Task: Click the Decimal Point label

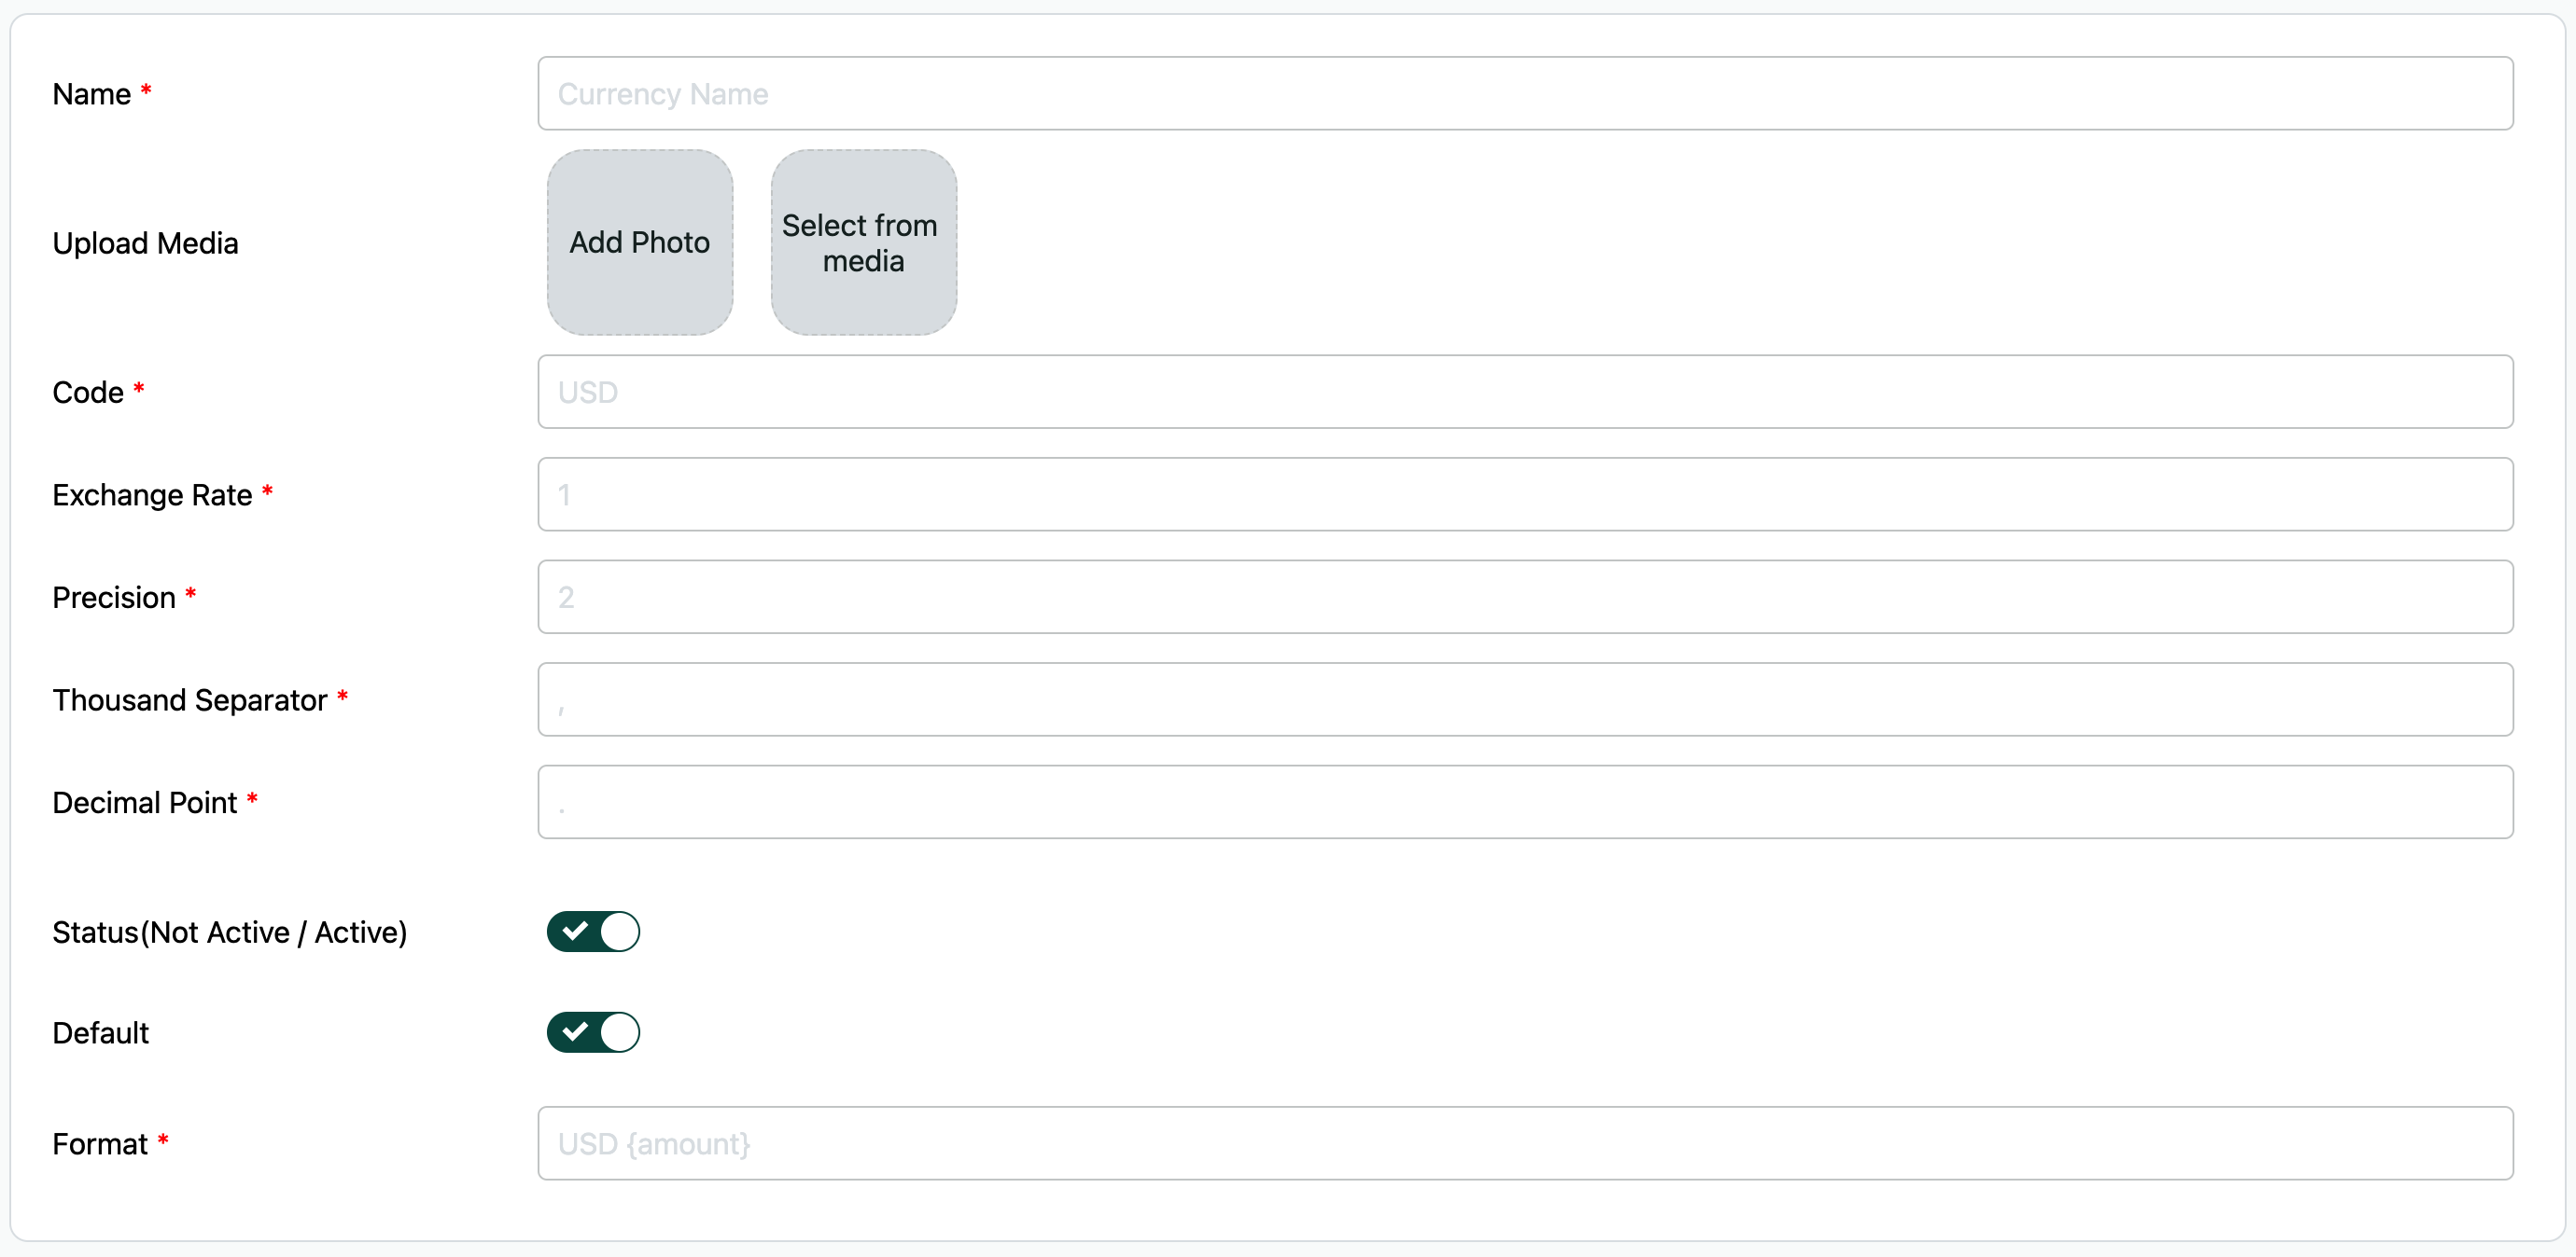Action: 144,802
